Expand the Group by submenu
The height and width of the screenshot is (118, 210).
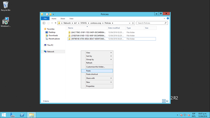[x=111, y=59]
